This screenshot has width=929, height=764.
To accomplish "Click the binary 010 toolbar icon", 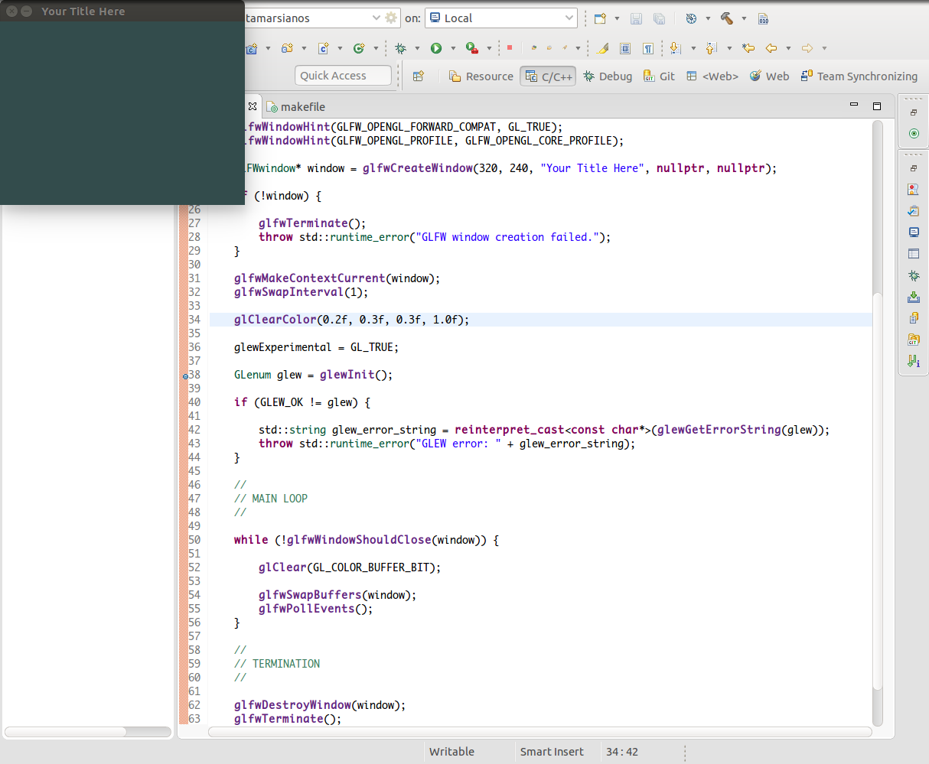I will point(763,18).
